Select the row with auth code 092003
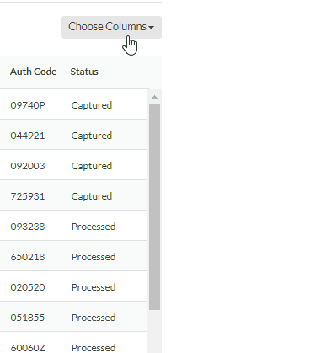 coord(73,165)
